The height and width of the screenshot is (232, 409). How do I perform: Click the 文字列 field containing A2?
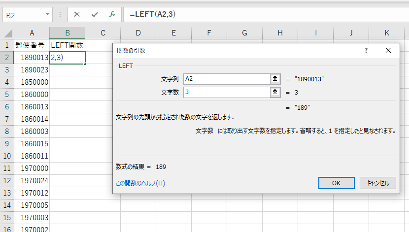click(x=227, y=79)
